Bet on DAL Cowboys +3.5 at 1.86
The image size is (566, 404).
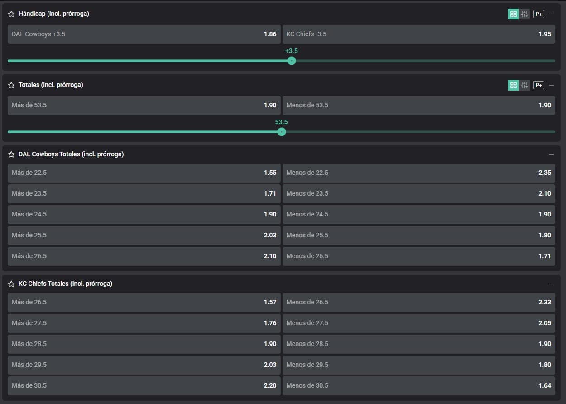click(x=144, y=34)
